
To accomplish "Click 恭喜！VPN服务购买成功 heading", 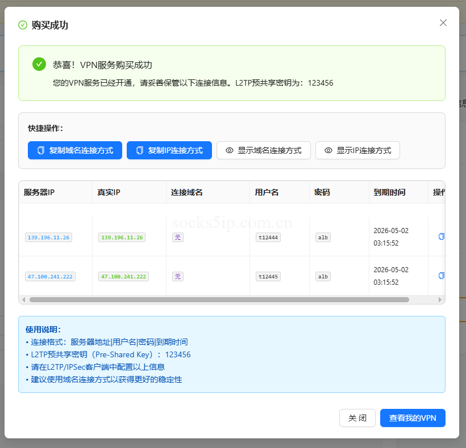I will pyautogui.click(x=102, y=65).
